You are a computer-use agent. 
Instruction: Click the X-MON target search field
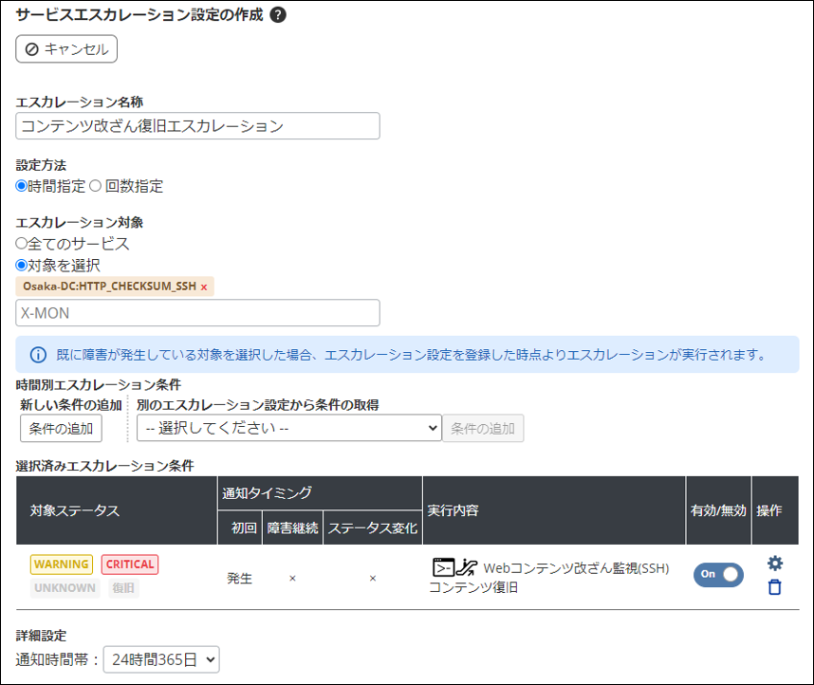pos(197,313)
